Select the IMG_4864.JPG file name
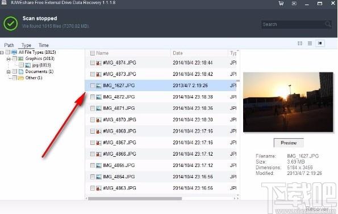Image resolution: width=338 pixels, height=214 pixels. (x=119, y=177)
